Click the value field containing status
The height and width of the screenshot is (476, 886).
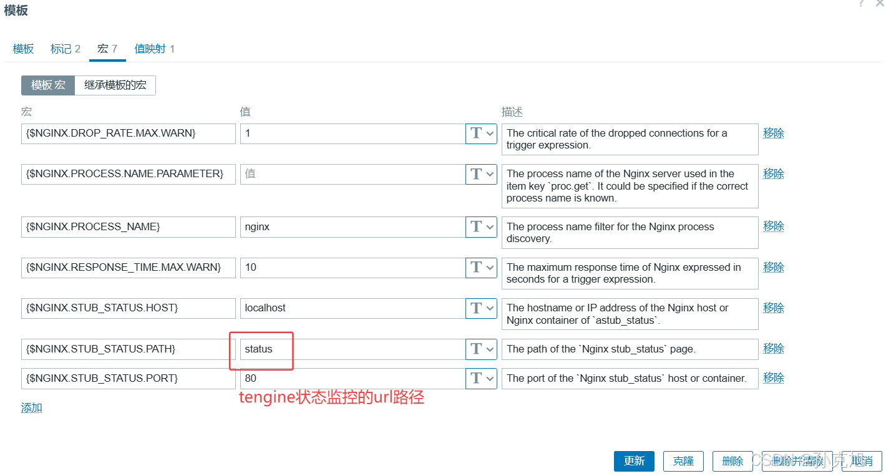pos(353,349)
